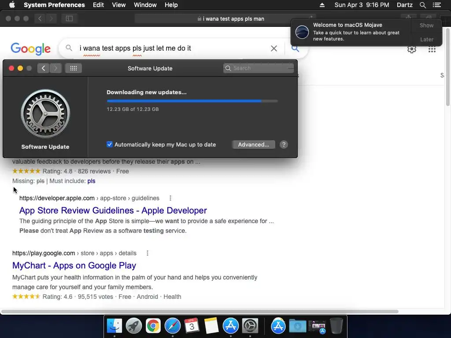Click the Google search magnifier button
The image size is (451, 338).
click(295, 48)
